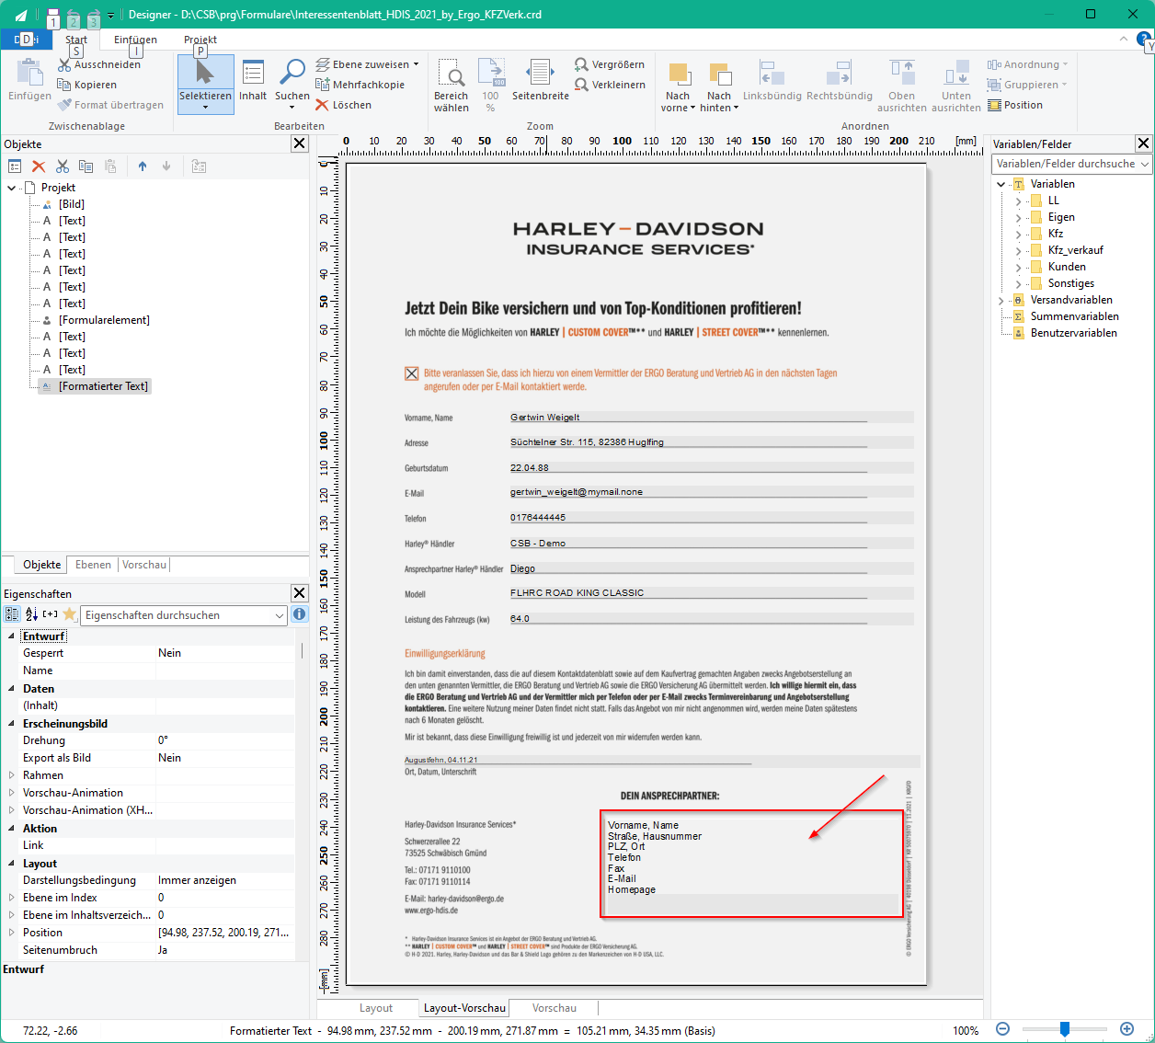The image size is (1155, 1043).
Task: Click the Gesperrt value Nein
Action: (x=225, y=653)
